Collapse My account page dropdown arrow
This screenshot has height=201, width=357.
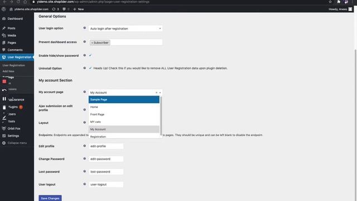tap(160, 93)
